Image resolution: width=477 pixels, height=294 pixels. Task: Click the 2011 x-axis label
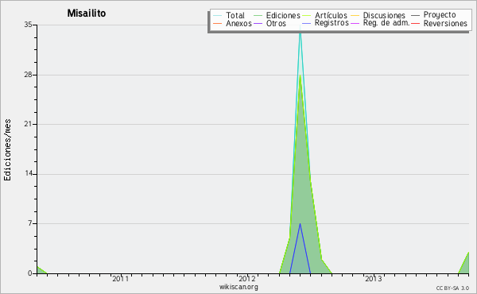click(x=120, y=279)
